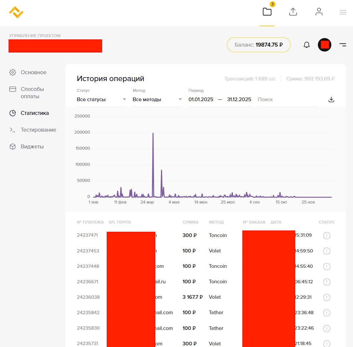Open the two-line menu next to avatar

point(342,45)
